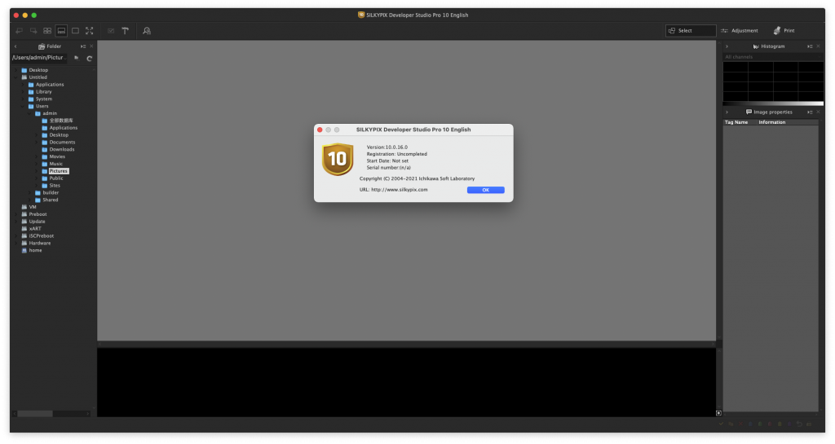Screen dimensions: 835x444
Task: Select the Sites folder
Action: pyautogui.click(x=55, y=186)
